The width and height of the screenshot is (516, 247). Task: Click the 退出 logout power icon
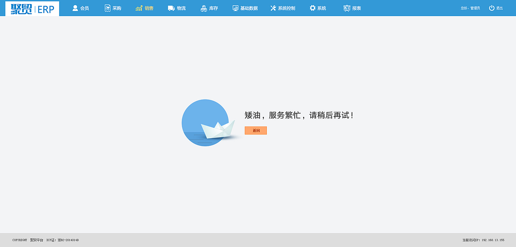[x=491, y=7]
